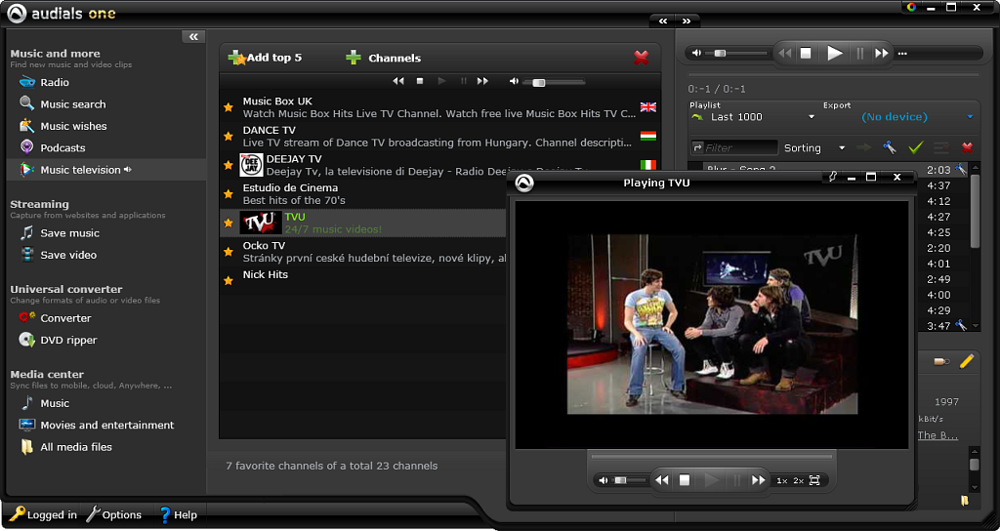Viewport: 1000px width, 531px height.
Task: Select the Ocko TV channel
Action: click(363, 252)
